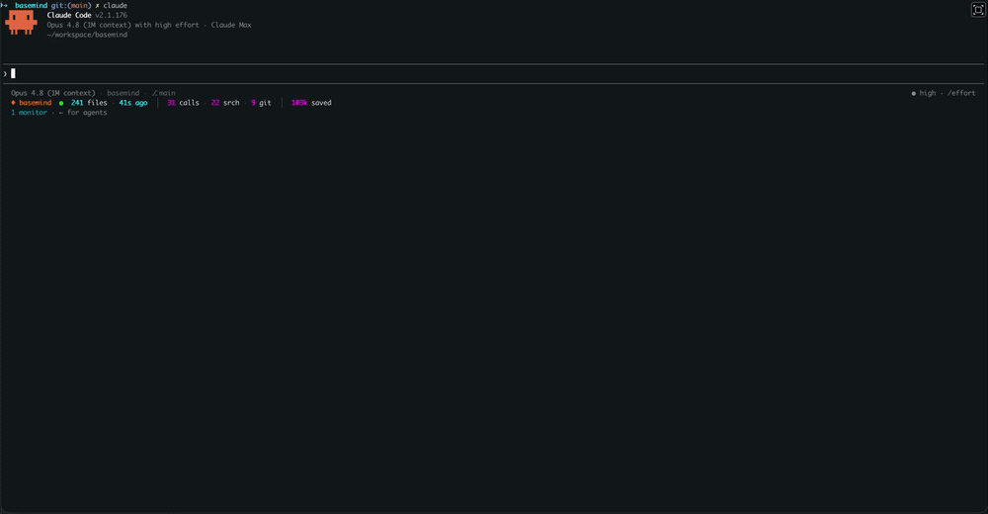The width and height of the screenshot is (988, 514).
Task: Click the shell prompt arrow at top-left
Action: tap(4, 6)
